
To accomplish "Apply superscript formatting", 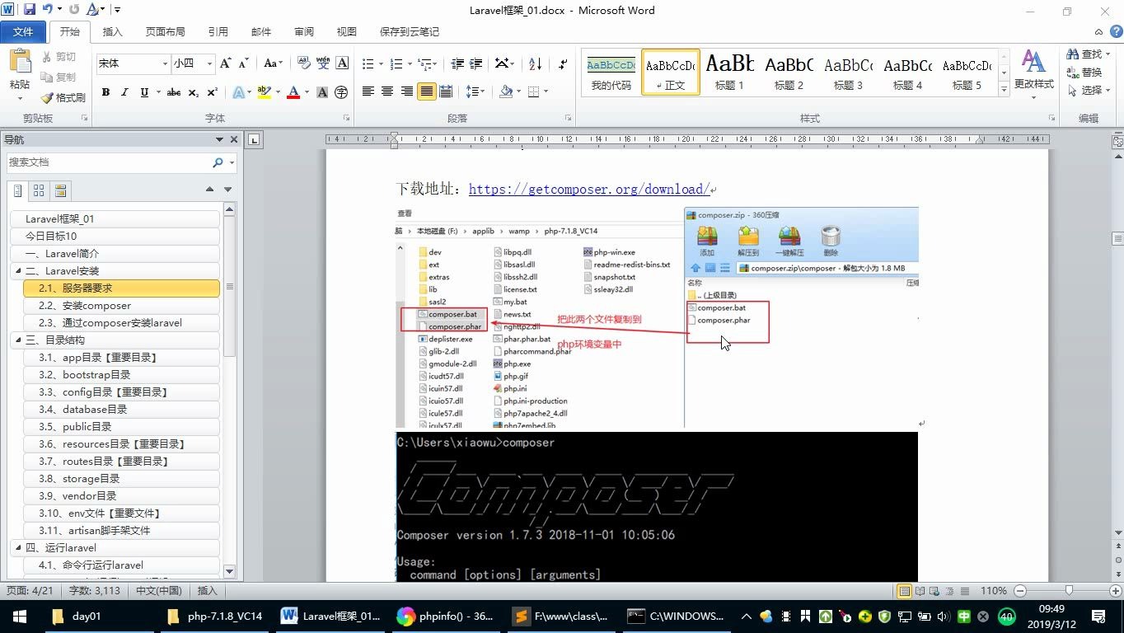I will (x=212, y=92).
